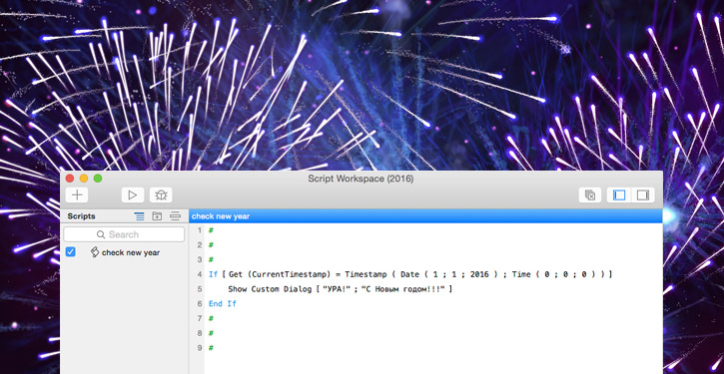724x374 pixels.
Task: Select the If statement on line 4
Action: (x=410, y=274)
